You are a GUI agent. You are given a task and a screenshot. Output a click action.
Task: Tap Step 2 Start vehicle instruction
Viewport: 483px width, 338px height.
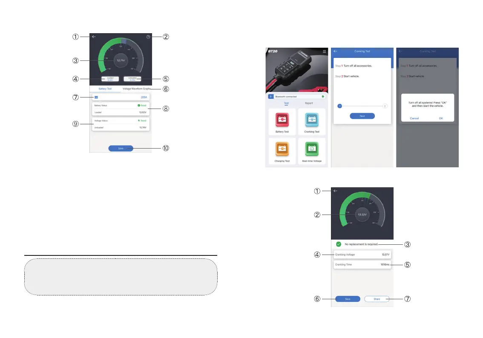coord(347,76)
